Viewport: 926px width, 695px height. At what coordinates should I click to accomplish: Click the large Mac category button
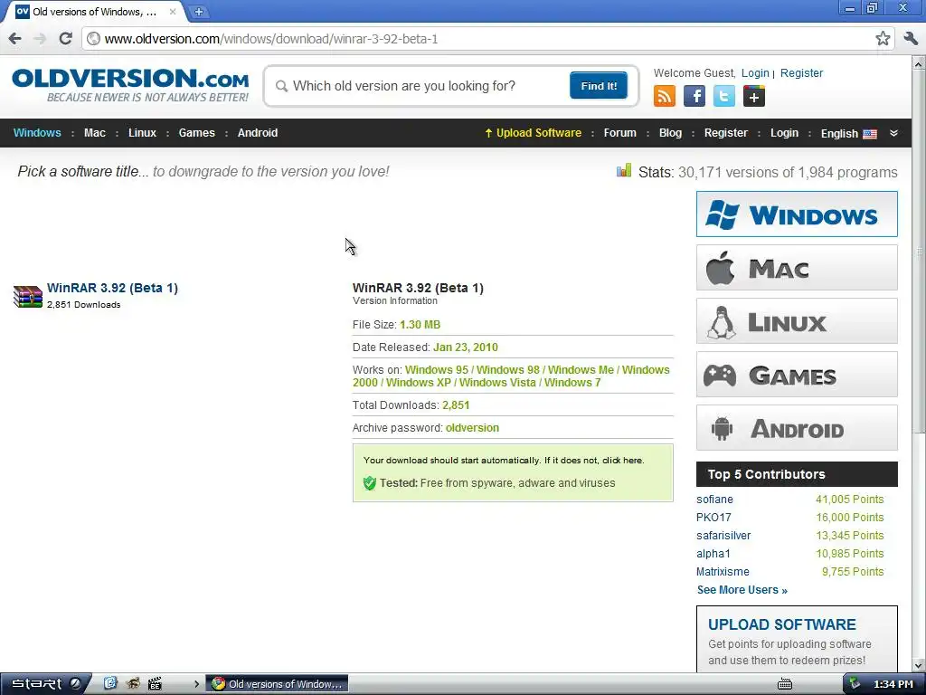click(797, 268)
